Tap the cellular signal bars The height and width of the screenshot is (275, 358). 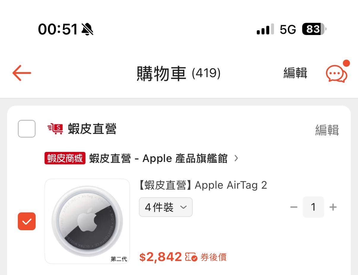(265, 29)
